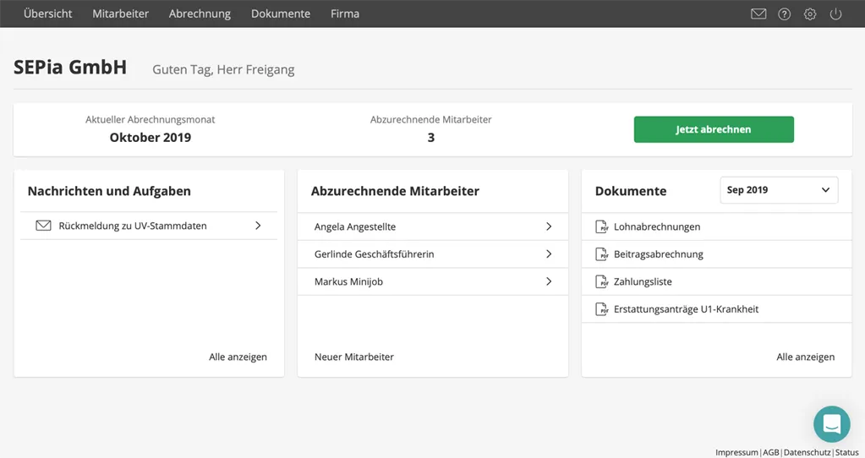
Task: Click the power logout icon
Action: point(835,14)
